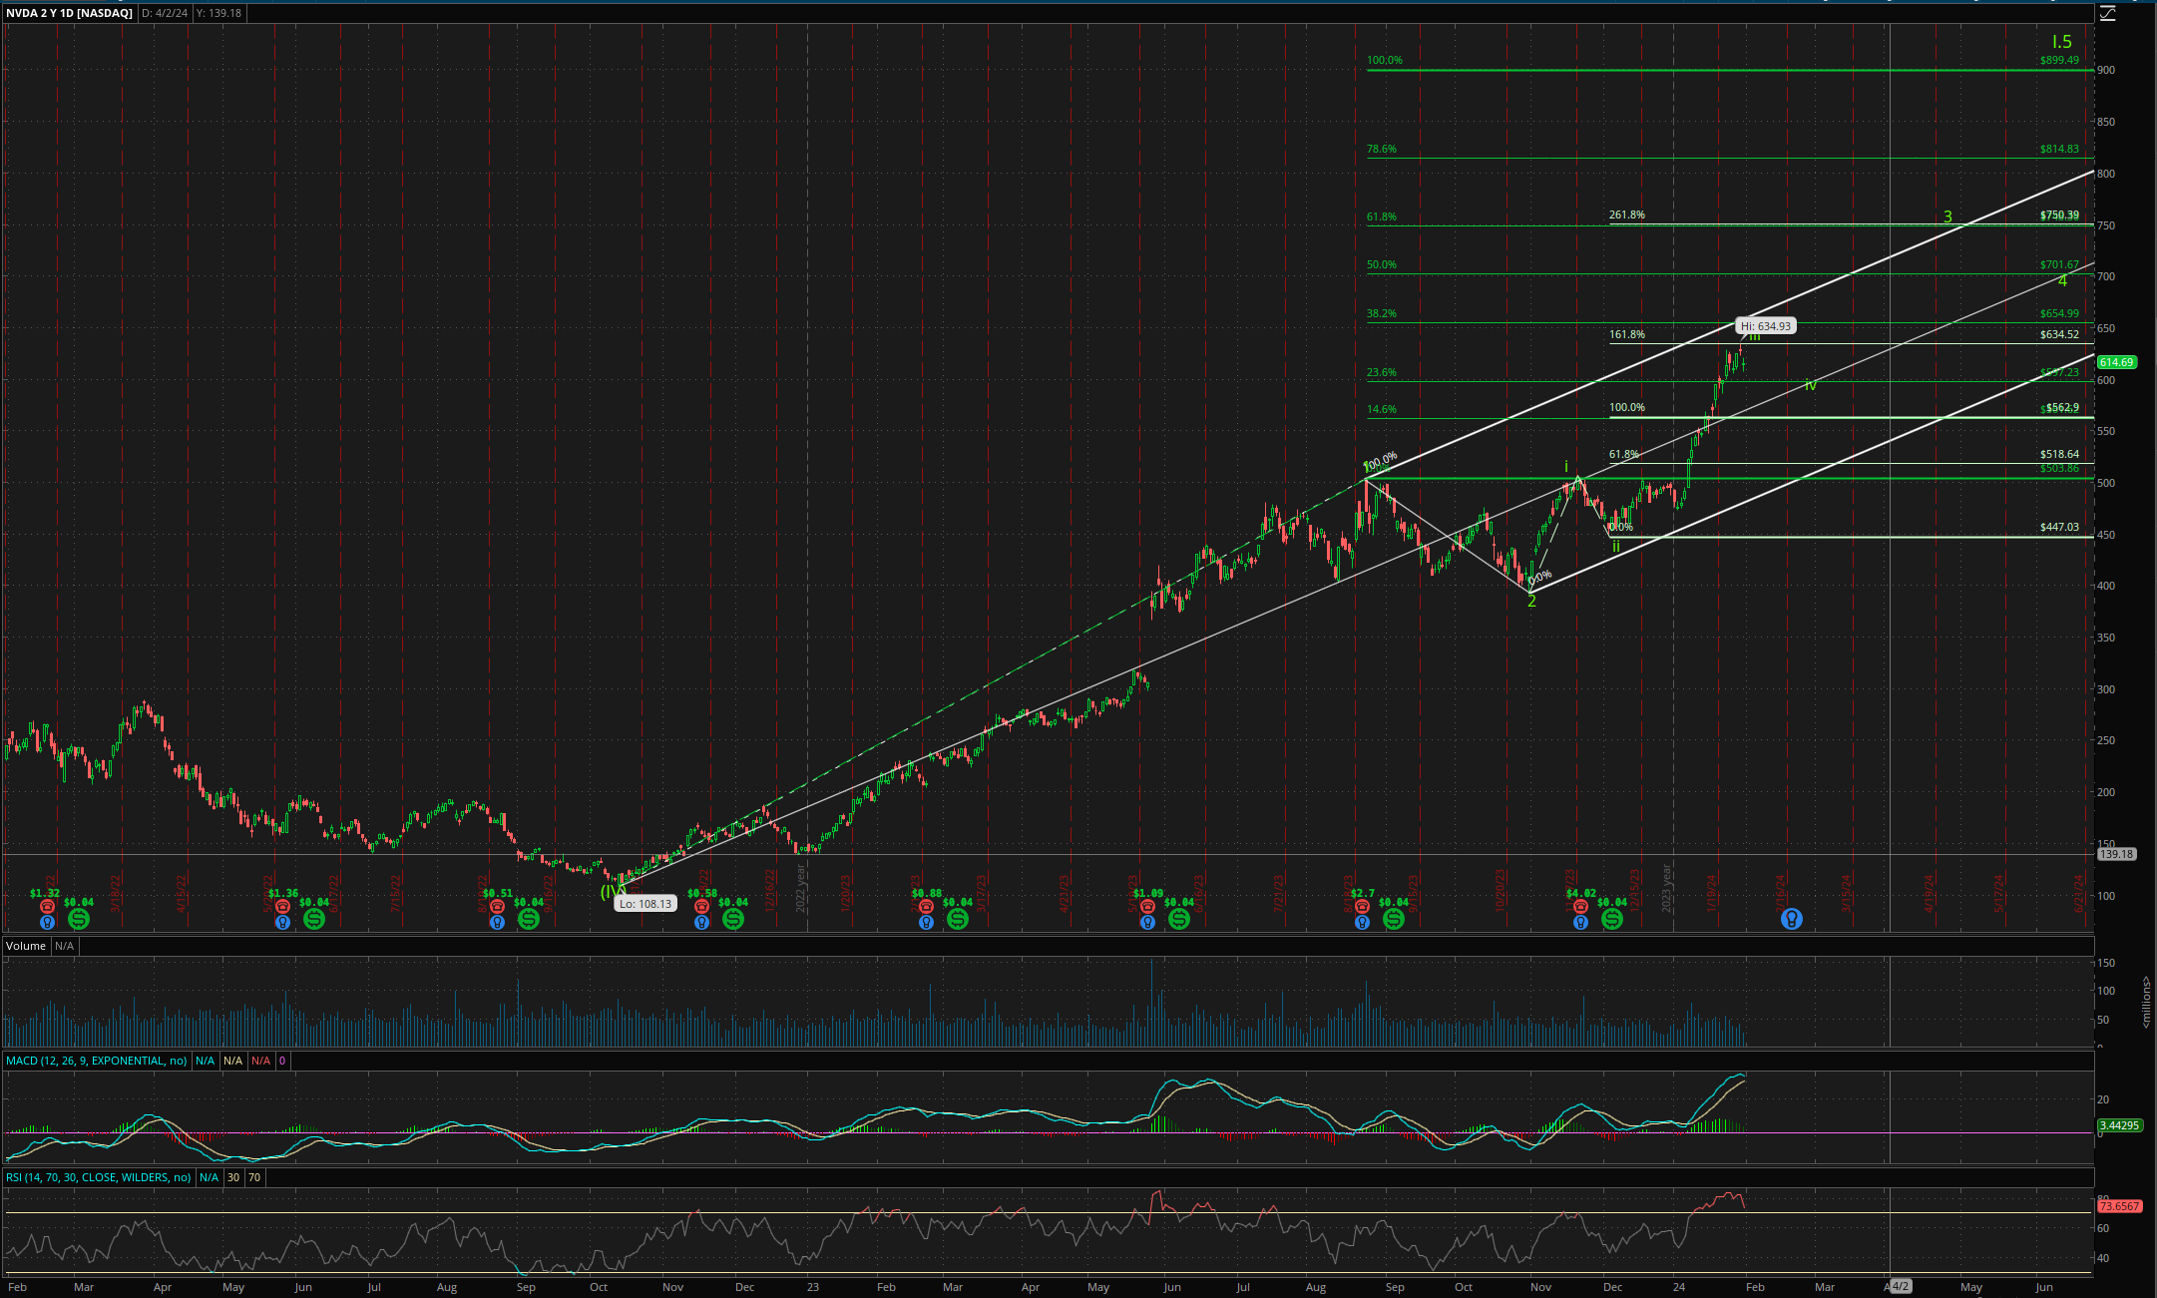Click the RSI (14, 70, 30, CLOSE, WILDERS, no) label
2157x1298 pixels.
pos(99,1177)
